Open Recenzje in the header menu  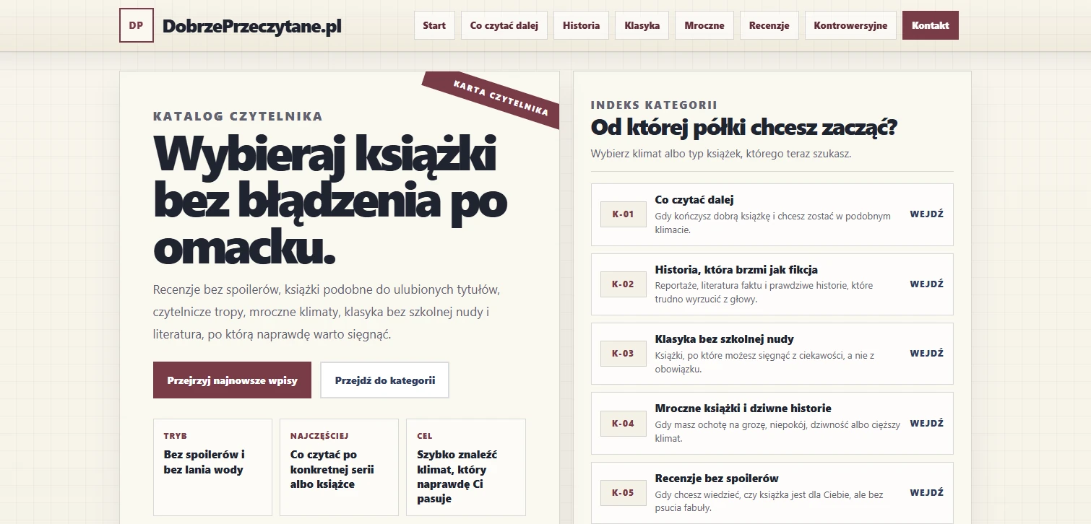click(769, 25)
